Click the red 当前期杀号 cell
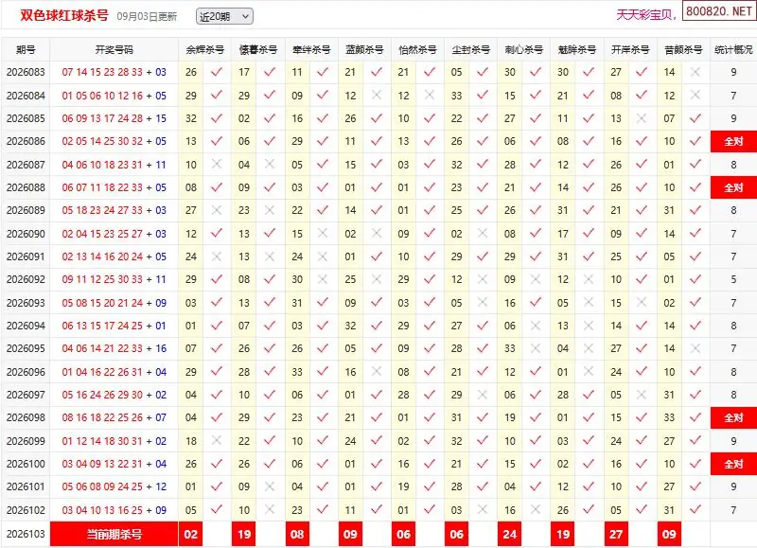The height and width of the screenshot is (548, 757). [114, 534]
